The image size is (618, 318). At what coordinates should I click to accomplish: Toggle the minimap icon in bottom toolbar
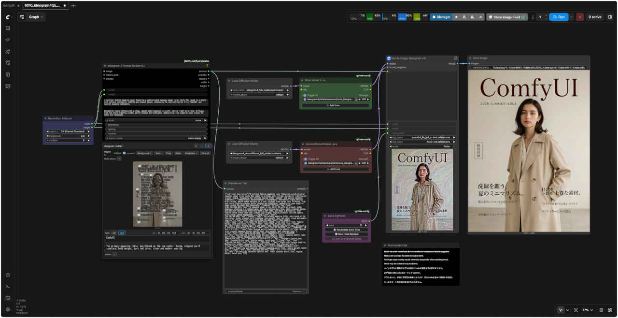click(x=601, y=310)
